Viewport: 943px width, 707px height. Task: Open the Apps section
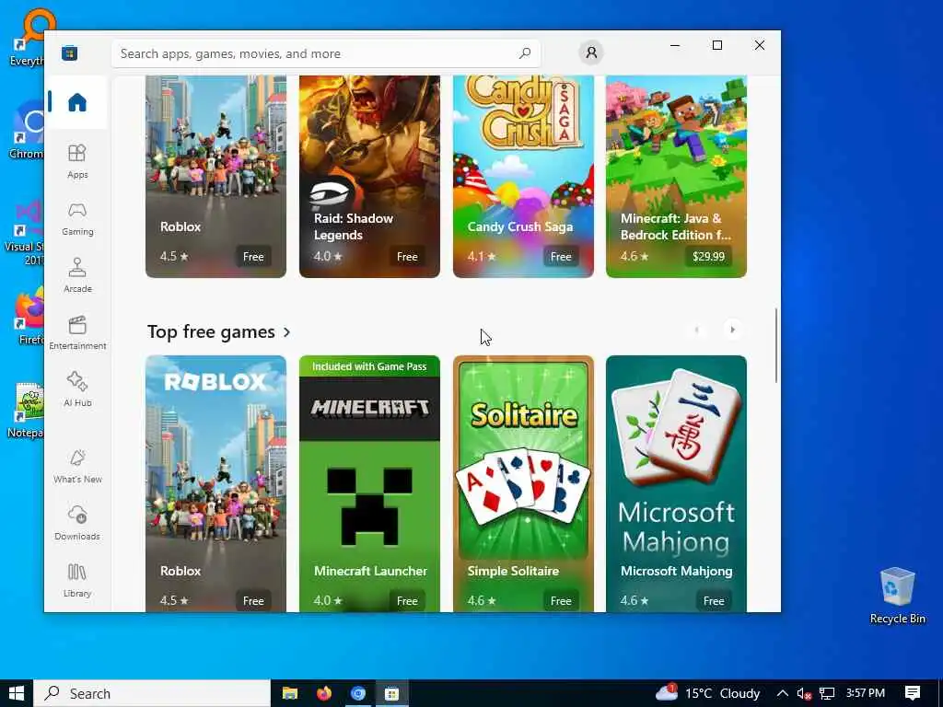(77, 161)
